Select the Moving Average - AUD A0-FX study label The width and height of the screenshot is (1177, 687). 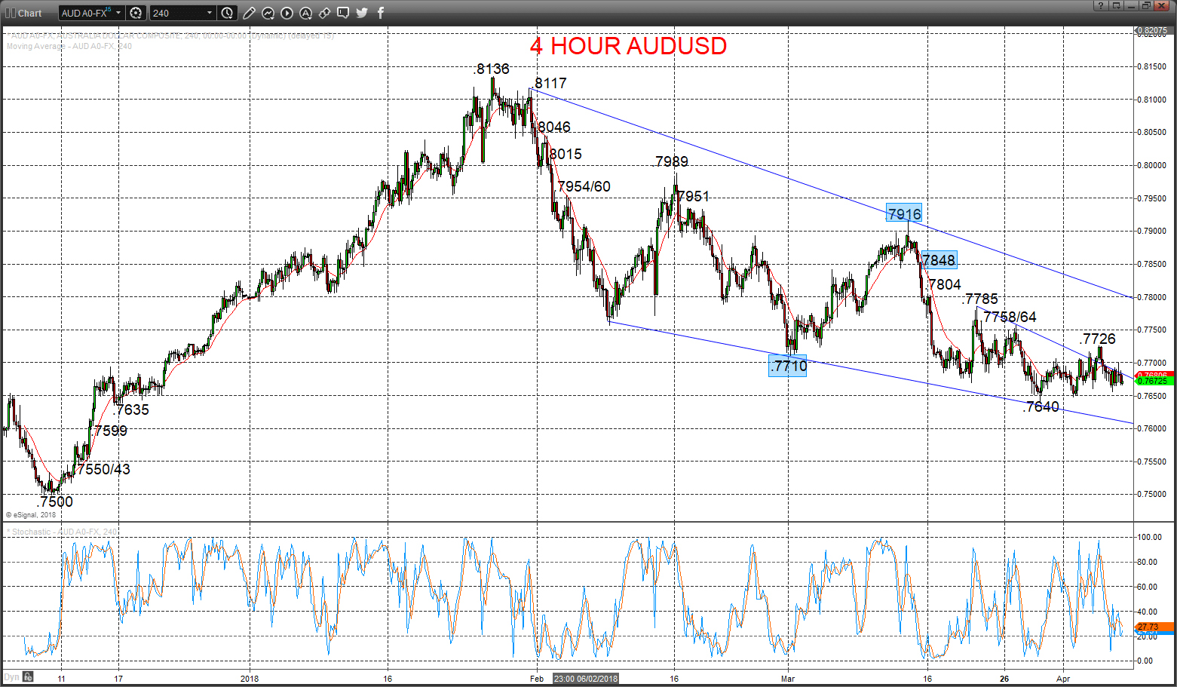[x=69, y=46]
